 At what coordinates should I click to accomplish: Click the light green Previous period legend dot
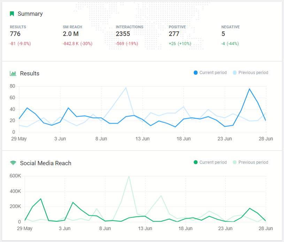coord(235,162)
